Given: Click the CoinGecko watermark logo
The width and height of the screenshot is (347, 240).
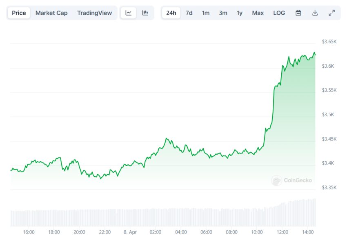Looking at the screenshot, I should (x=292, y=180).
